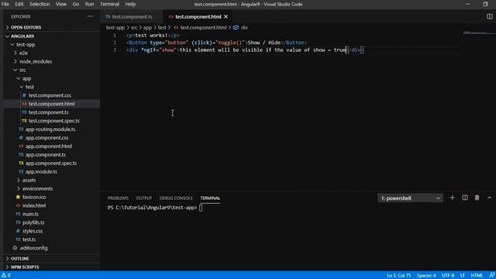Click the 'div' breadcrumb symbol

(244, 28)
